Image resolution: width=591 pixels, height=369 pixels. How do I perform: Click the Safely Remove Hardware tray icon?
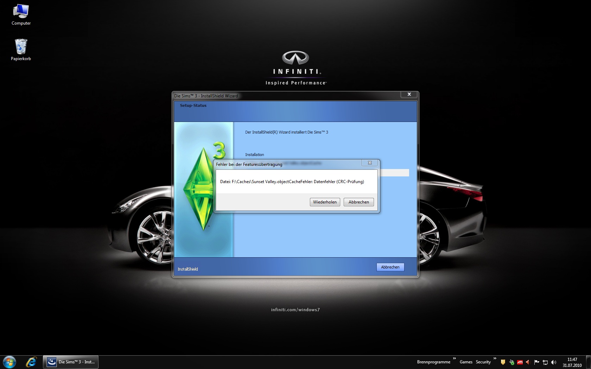point(511,362)
